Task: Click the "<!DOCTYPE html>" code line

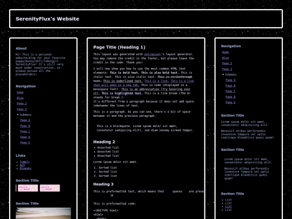Action: pos(105,210)
